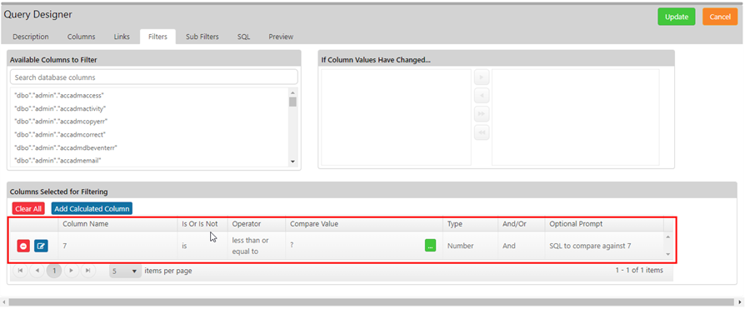
Task: Open the green Compare Value ellipsis button
Action: (x=430, y=246)
